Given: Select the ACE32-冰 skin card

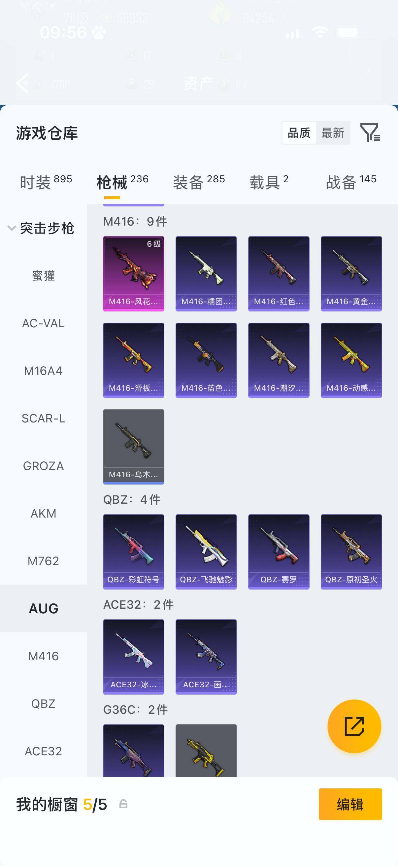Looking at the screenshot, I should tap(133, 657).
